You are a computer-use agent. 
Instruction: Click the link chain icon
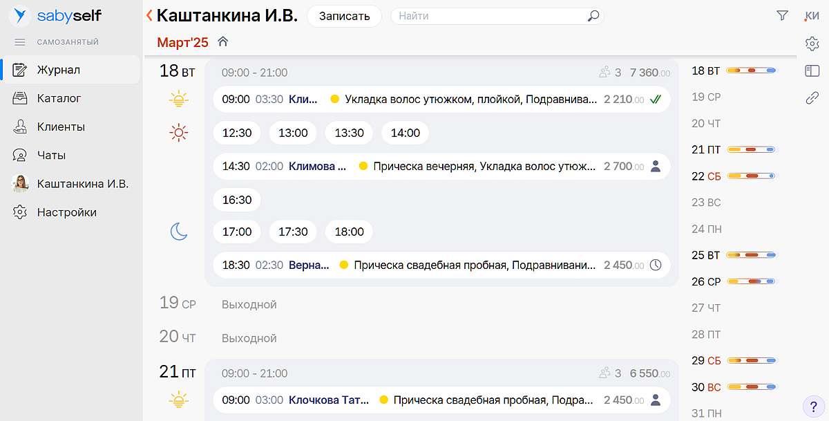812,98
